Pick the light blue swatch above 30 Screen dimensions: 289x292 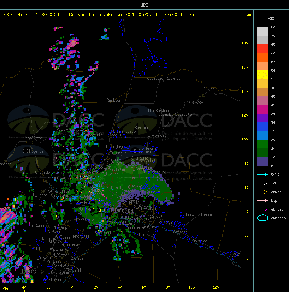pyautogui.click(x=263, y=136)
